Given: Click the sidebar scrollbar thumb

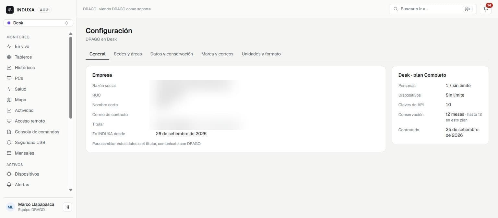Looking at the screenshot, I should coord(71,78).
